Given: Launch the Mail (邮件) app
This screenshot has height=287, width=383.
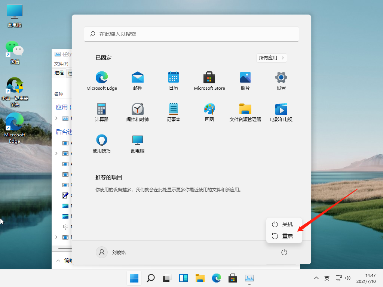Looking at the screenshot, I should (138, 81).
